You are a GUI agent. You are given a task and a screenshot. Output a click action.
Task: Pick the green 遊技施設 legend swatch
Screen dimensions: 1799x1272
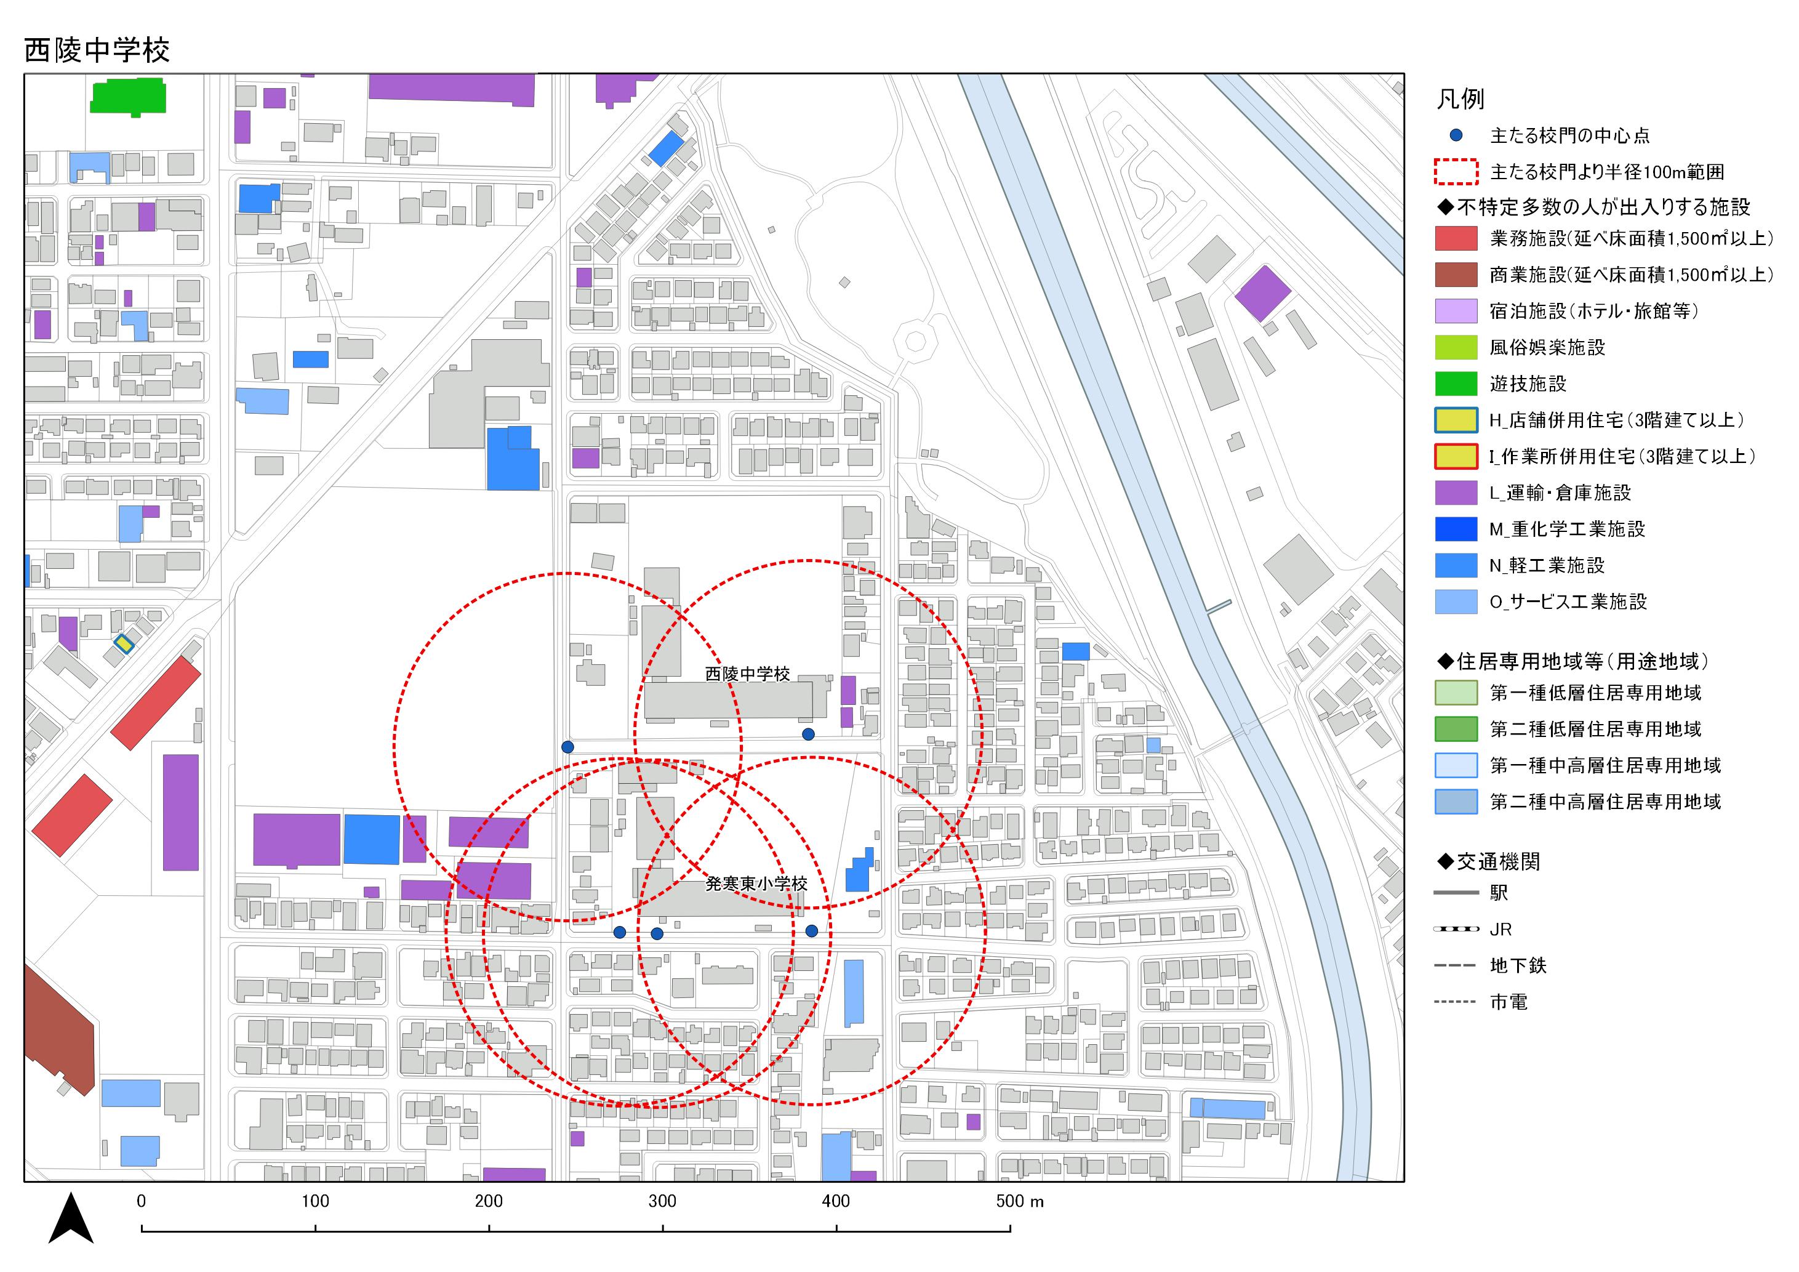[x=1456, y=383]
